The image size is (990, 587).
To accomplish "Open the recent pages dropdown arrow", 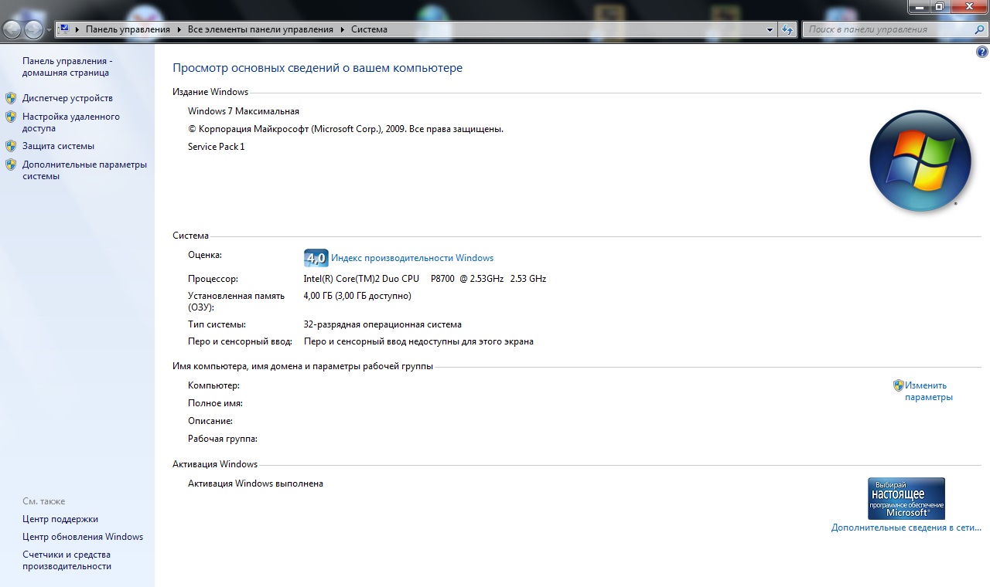I will point(49,30).
